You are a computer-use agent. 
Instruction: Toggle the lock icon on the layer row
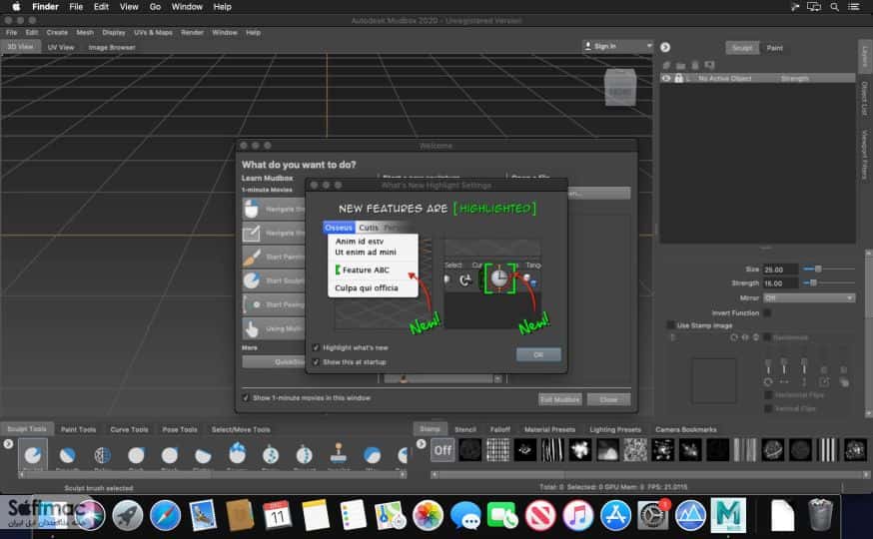pos(678,79)
